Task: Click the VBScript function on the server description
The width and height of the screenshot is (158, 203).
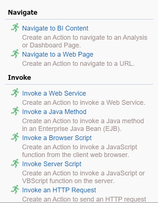Action: click(x=83, y=177)
